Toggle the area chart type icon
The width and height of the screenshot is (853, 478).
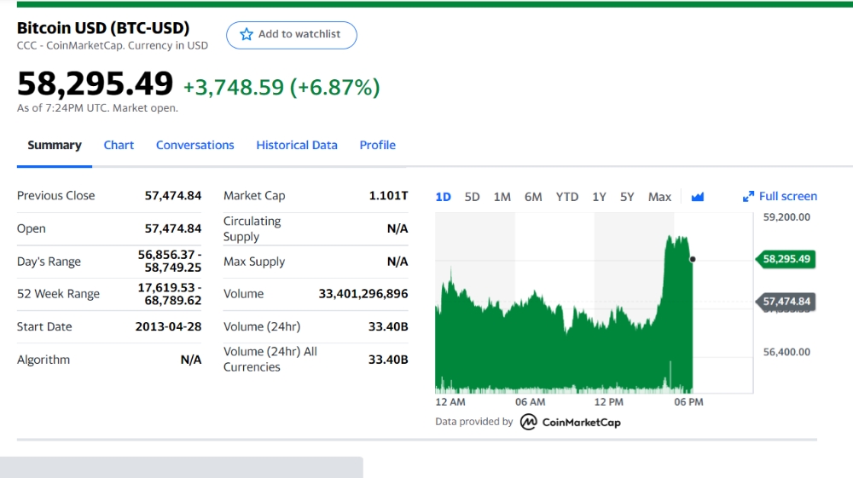pyautogui.click(x=698, y=197)
